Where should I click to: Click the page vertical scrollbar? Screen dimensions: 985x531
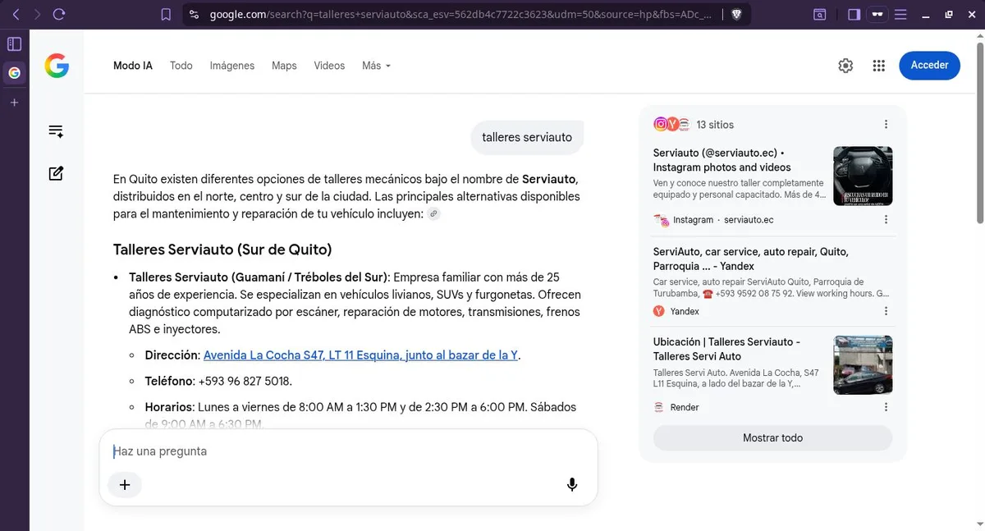click(979, 131)
